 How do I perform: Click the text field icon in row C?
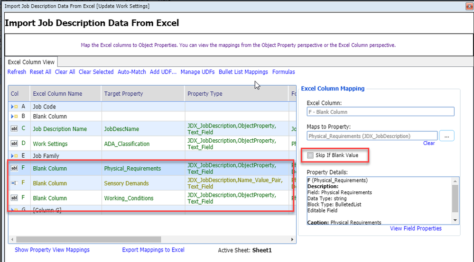point(14,128)
